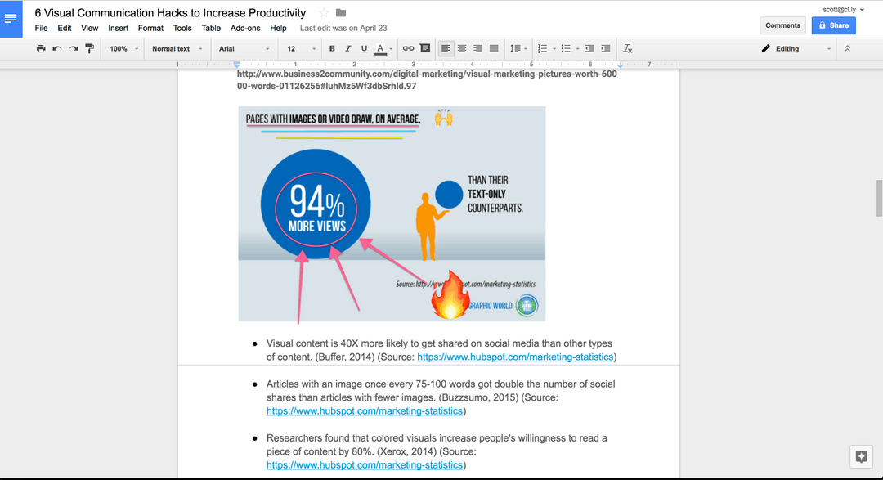883x480 pixels.
Task: Open the Editing mode dropdown
Action: (796, 49)
